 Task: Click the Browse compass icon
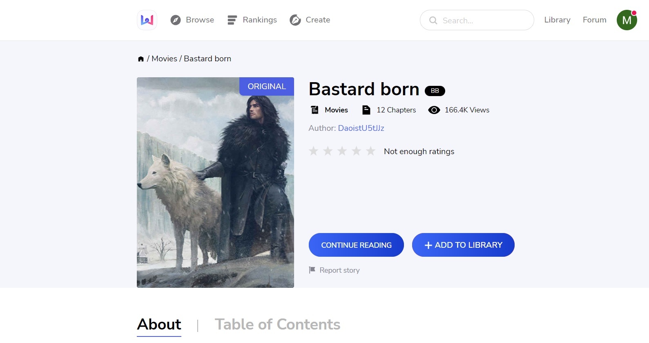(x=176, y=20)
